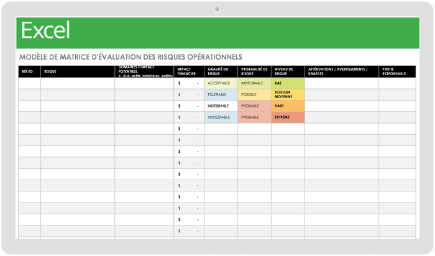The width and height of the screenshot is (435, 256).
Task: Select the INTOLÉRABLE severity cell
Action: coord(221,117)
